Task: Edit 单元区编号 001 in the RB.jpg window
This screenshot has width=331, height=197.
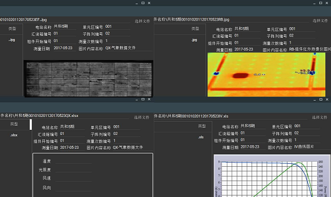Action: pos(302,29)
